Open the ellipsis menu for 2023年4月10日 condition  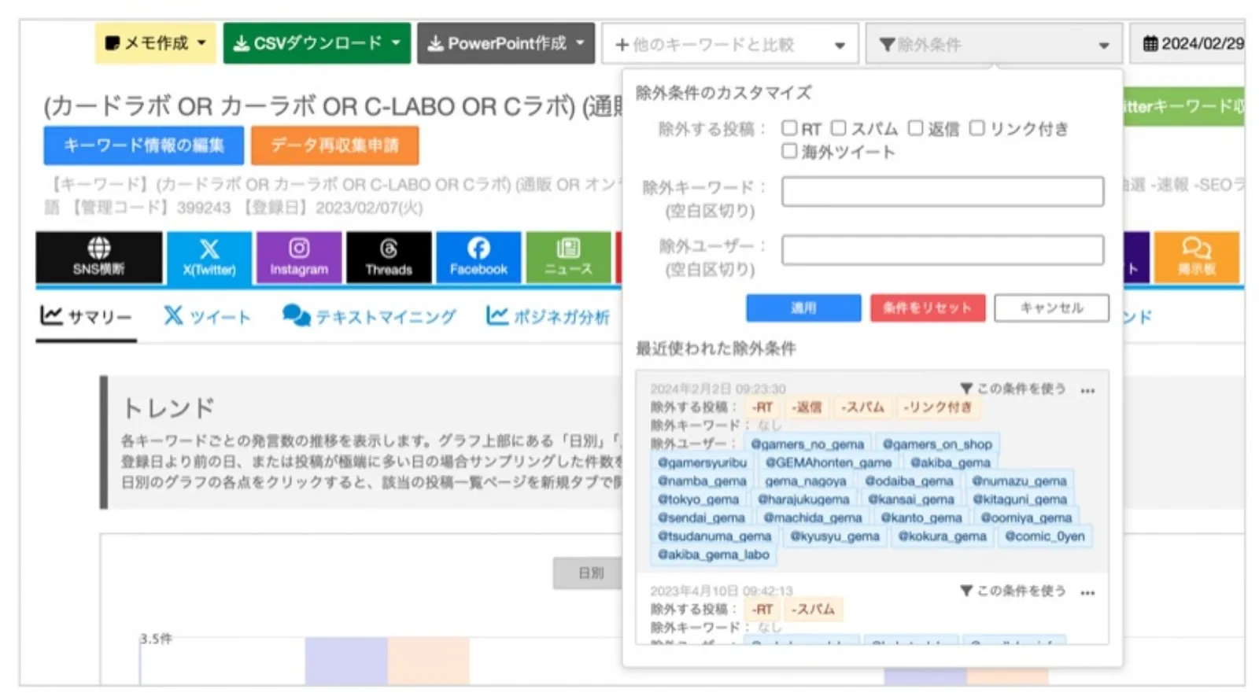1087,592
